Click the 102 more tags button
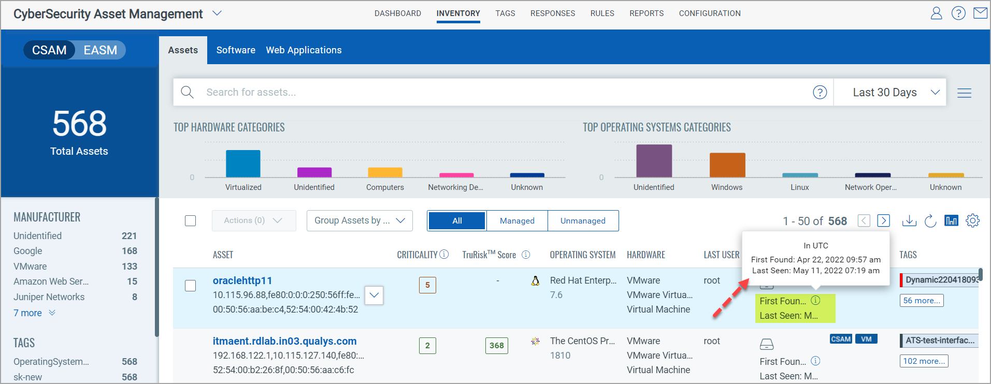991x384 pixels. coord(924,361)
